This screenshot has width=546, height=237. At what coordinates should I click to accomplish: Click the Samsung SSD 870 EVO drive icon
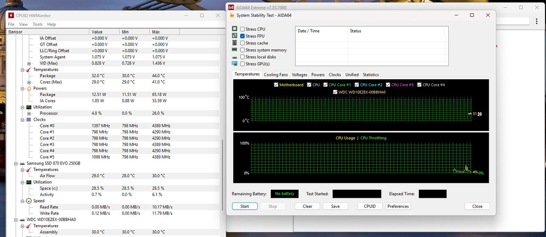click(22, 163)
